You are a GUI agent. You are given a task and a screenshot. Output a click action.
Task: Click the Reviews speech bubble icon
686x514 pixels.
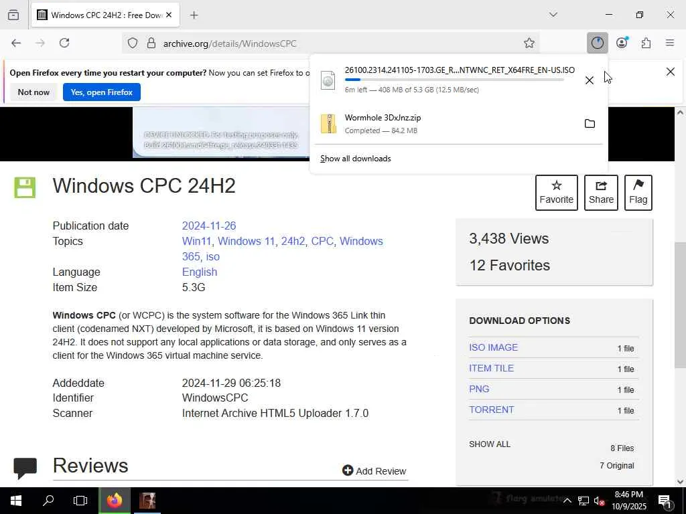click(25, 468)
